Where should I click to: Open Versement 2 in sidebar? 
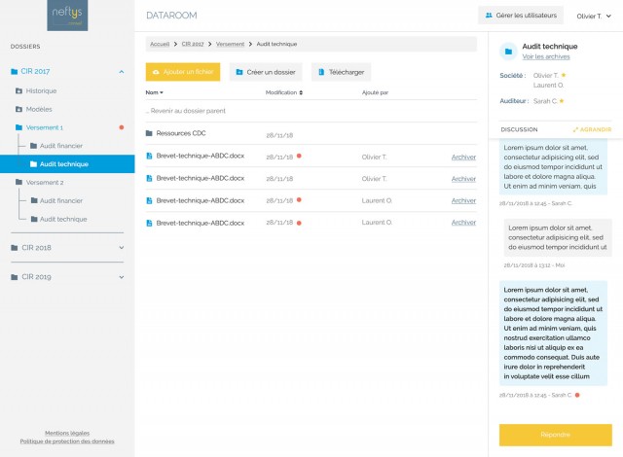[44, 182]
